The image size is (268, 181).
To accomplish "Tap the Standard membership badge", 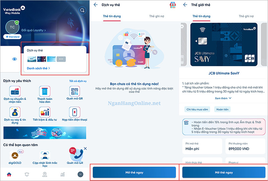I will [x=12, y=37].
